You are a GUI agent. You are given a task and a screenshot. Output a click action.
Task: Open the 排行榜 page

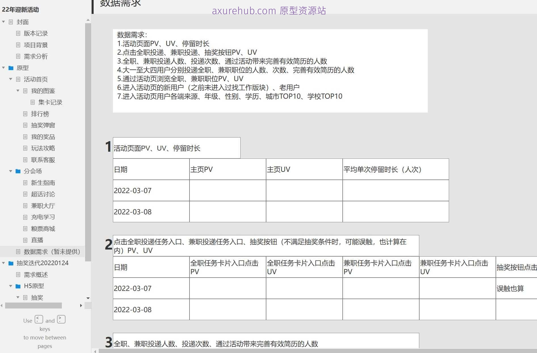click(x=40, y=114)
